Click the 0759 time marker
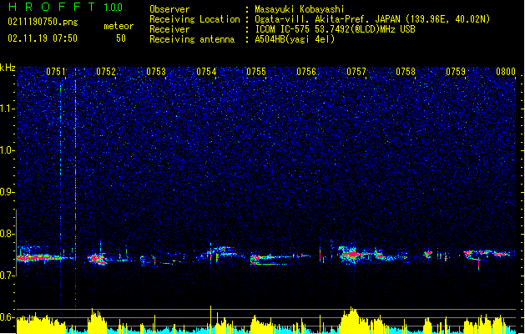Screen dimensions: 525x334 tap(456, 72)
